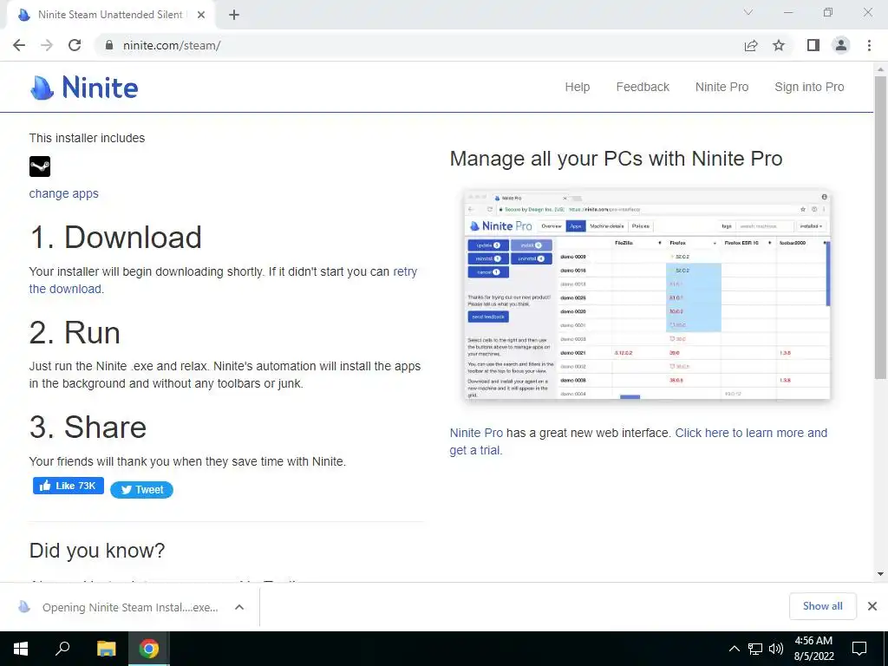Screen dimensions: 888x666
Task: Click the change apps link
Action: [x=64, y=193]
